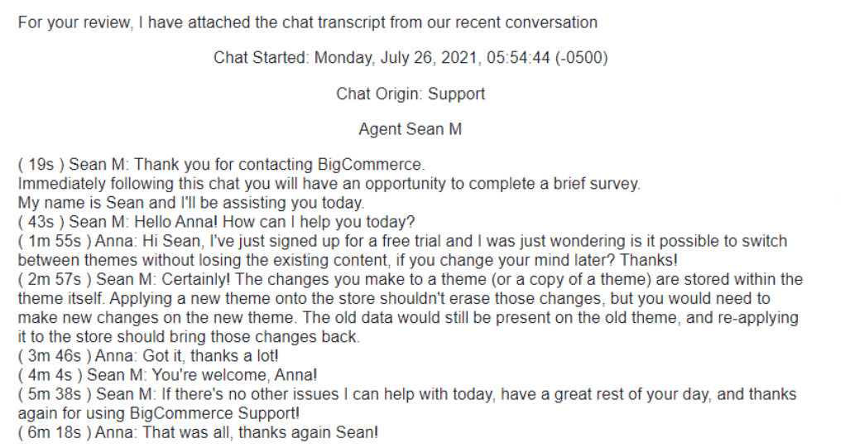The width and height of the screenshot is (845, 448).
Task: Click the 'Agent Sean M' heading
Action: click(410, 129)
